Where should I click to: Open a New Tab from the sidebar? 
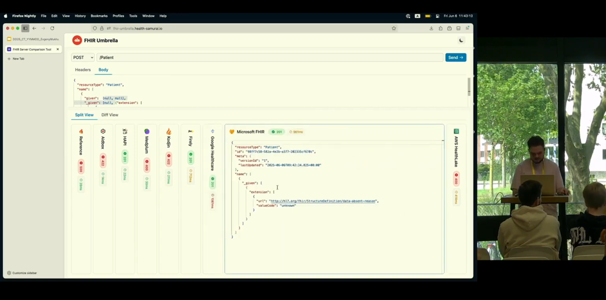16,59
